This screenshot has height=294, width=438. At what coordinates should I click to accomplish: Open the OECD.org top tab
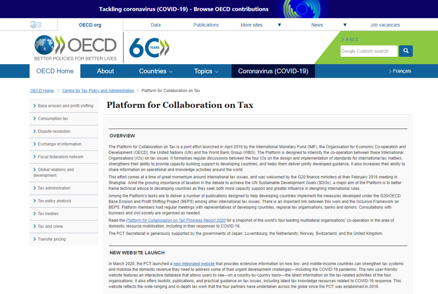point(90,25)
